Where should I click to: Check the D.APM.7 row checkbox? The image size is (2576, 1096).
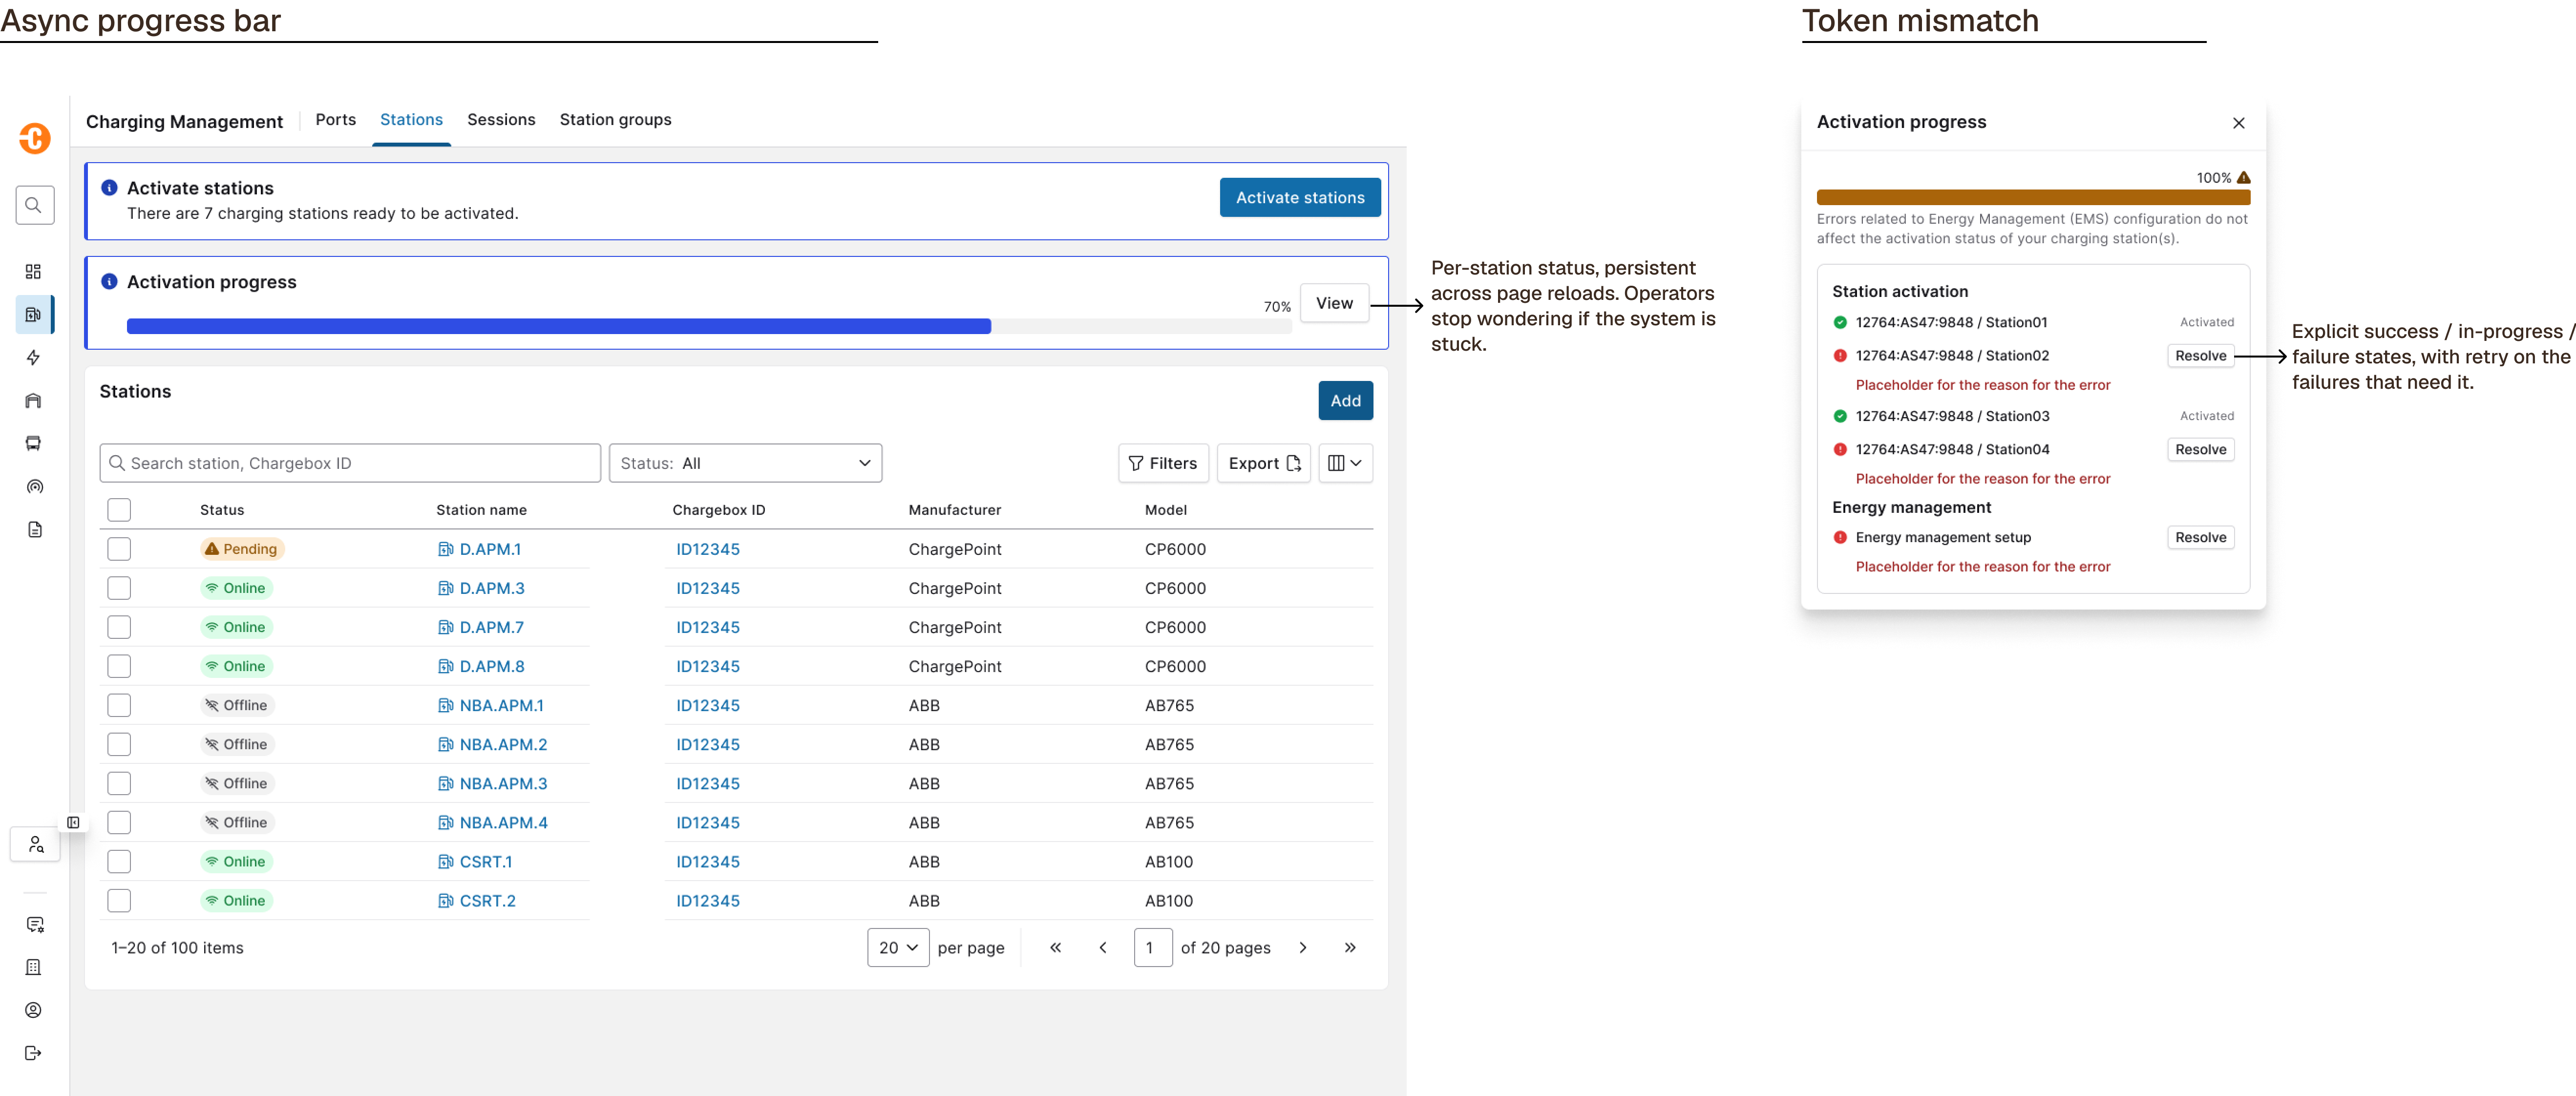point(119,627)
